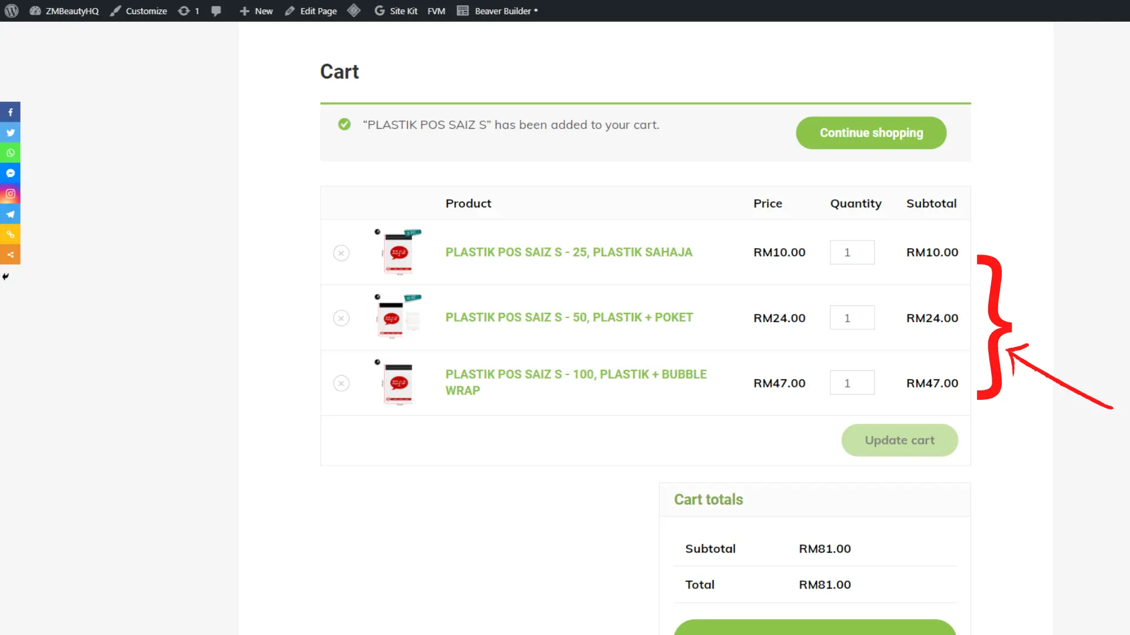
Task: Share via the Facebook sidebar icon
Action: click(x=10, y=112)
